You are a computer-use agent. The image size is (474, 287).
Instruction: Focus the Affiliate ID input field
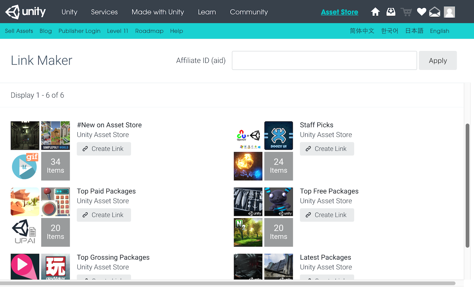click(324, 61)
